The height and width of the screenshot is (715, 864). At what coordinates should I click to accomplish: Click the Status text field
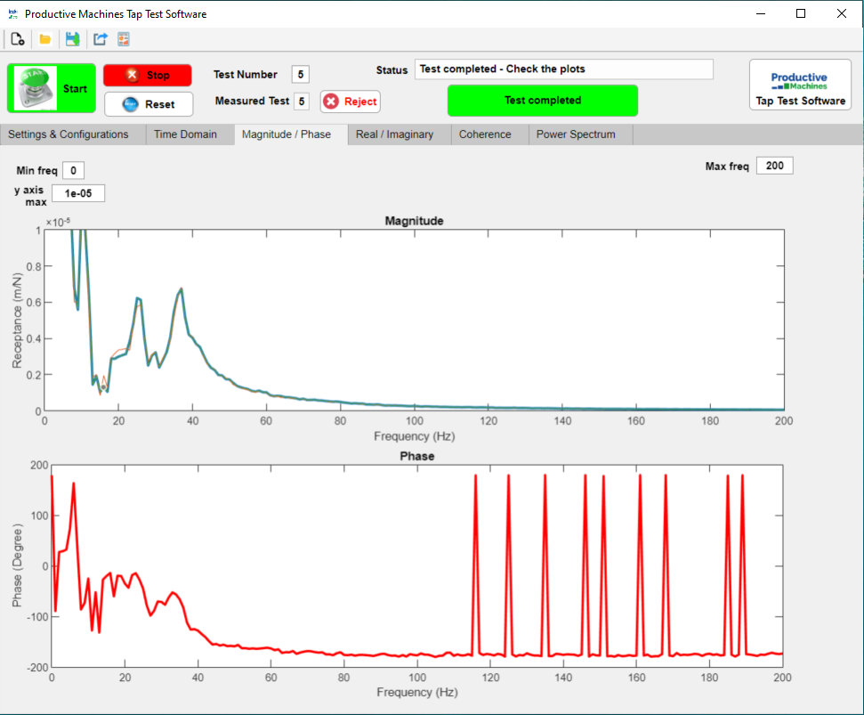tap(564, 69)
